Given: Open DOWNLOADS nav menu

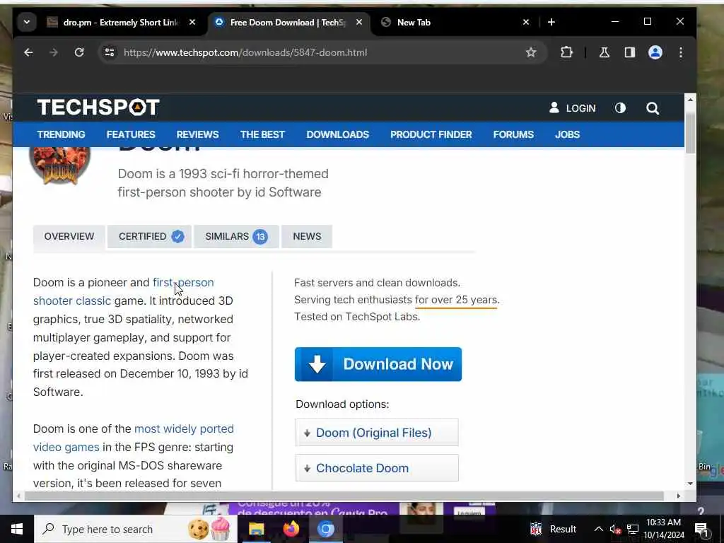Looking at the screenshot, I should (337, 134).
